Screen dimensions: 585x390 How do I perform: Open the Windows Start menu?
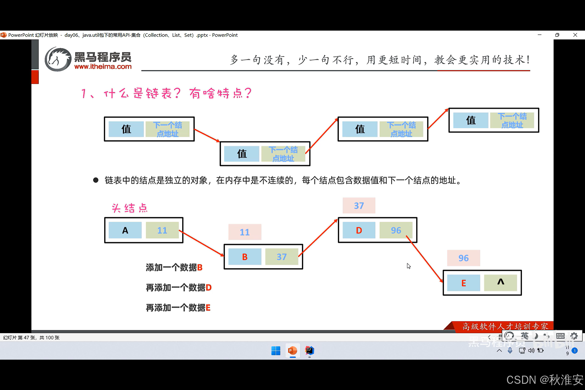(x=276, y=351)
